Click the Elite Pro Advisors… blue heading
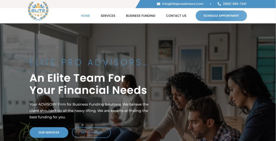Image resolution: width=276 pixels, height=141 pixels. [88, 62]
